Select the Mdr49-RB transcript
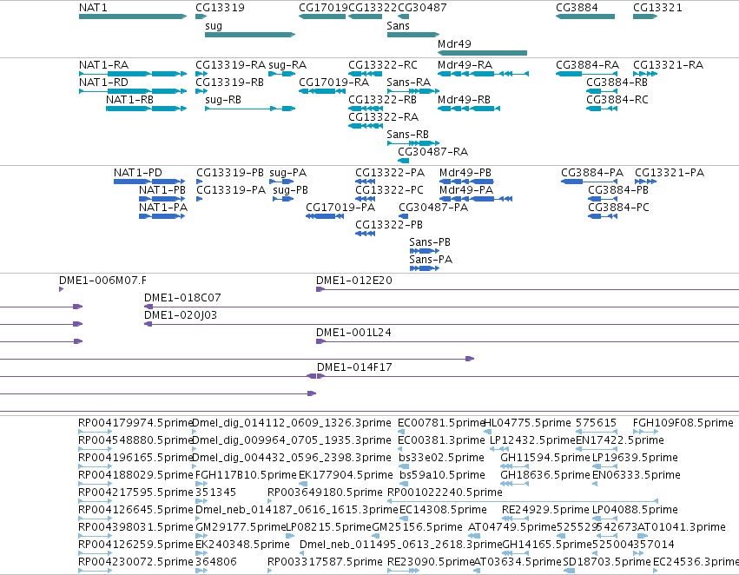The width and height of the screenshot is (739, 575). [x=469, y=109]
